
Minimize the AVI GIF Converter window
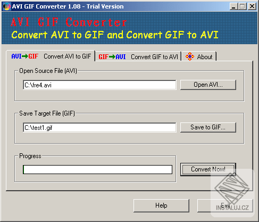(x=234, y=6)
